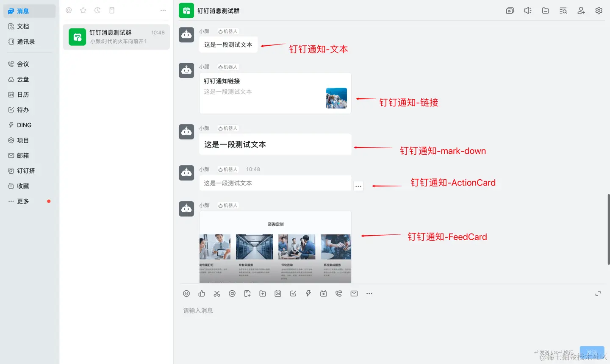Open group settings gear icon
The width and height of the screenshot is (610, 364).
(x=599, y=11)
